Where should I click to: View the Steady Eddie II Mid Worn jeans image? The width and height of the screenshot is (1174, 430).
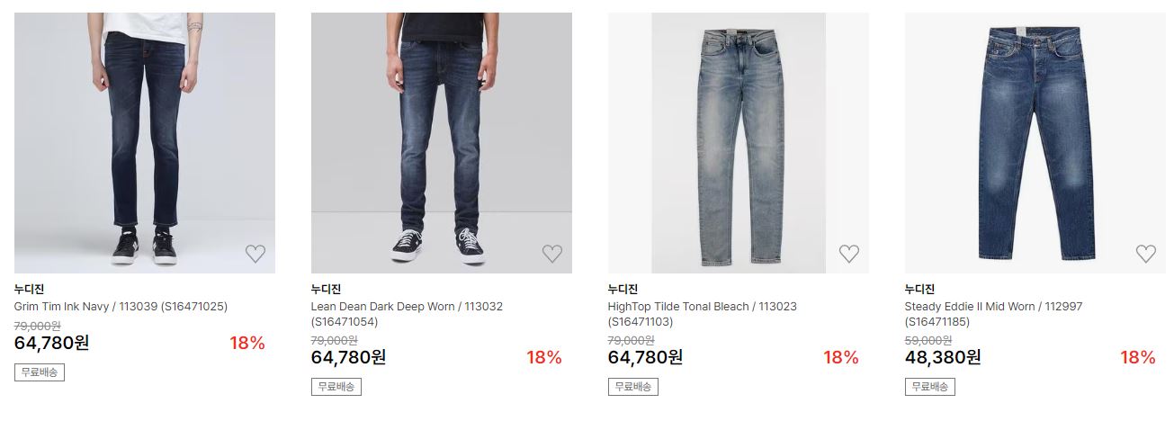tap(1035, 143)
